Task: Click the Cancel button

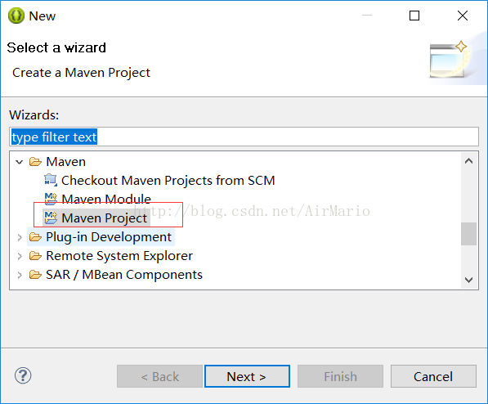Action: pyautogui.click(x=433, y=376)
